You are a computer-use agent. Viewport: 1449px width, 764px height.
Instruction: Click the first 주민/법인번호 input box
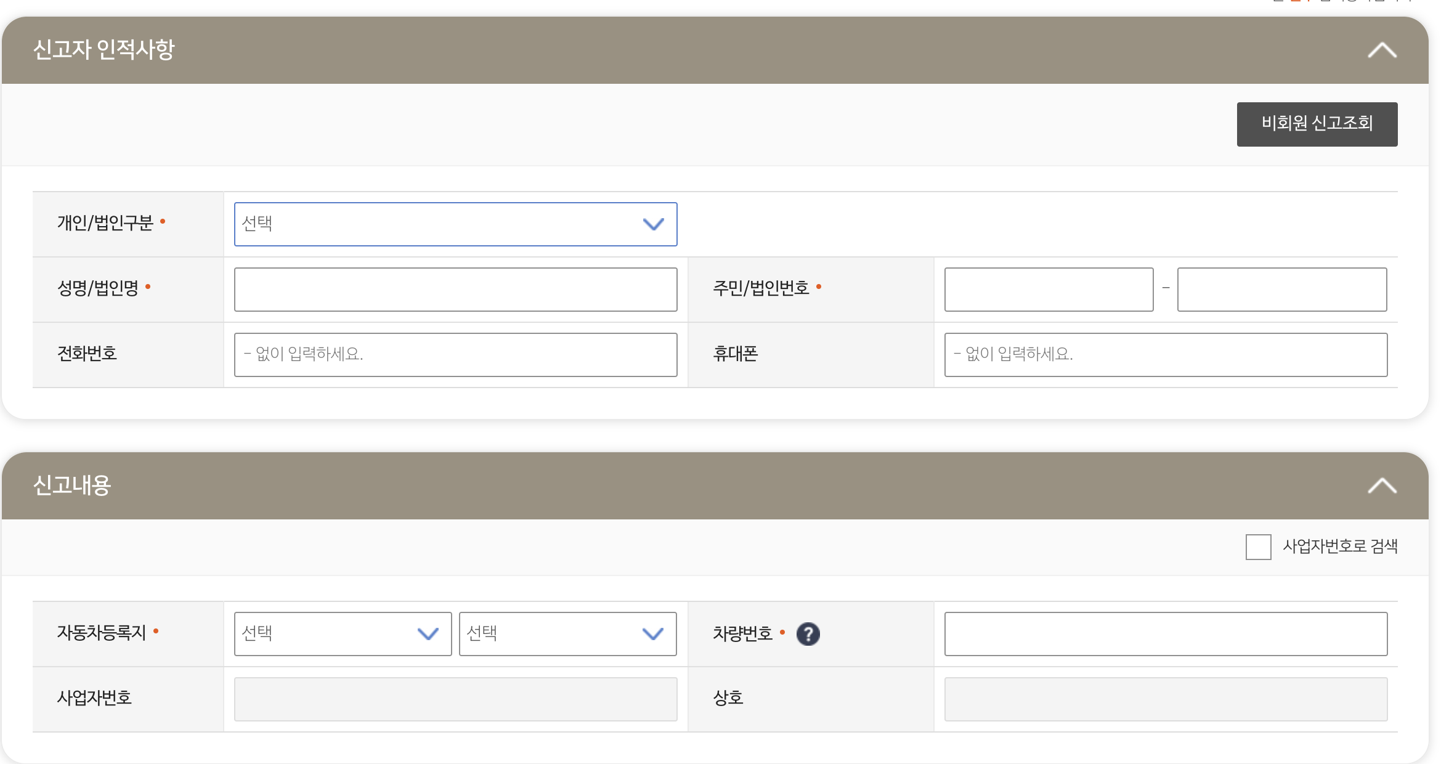pyautogui.click(x=1049, y=290)
